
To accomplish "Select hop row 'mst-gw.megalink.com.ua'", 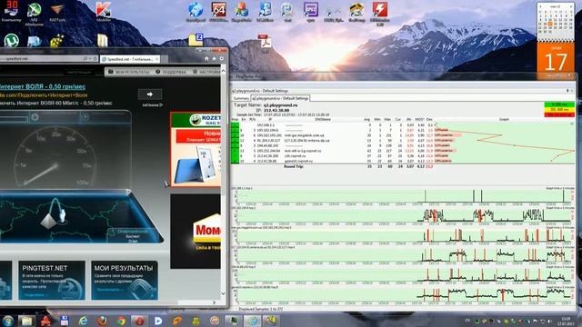I will point(332,135).
